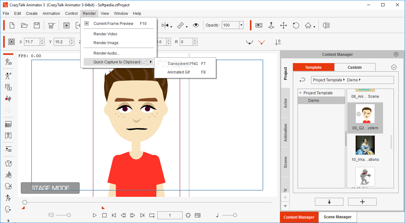
Task: Select the Z-move camera arrow icon
Action: coord(271,25)
